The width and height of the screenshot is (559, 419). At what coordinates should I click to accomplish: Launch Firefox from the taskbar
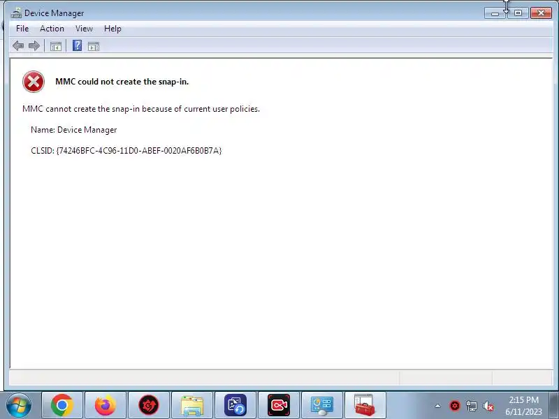tap(106, 405)
